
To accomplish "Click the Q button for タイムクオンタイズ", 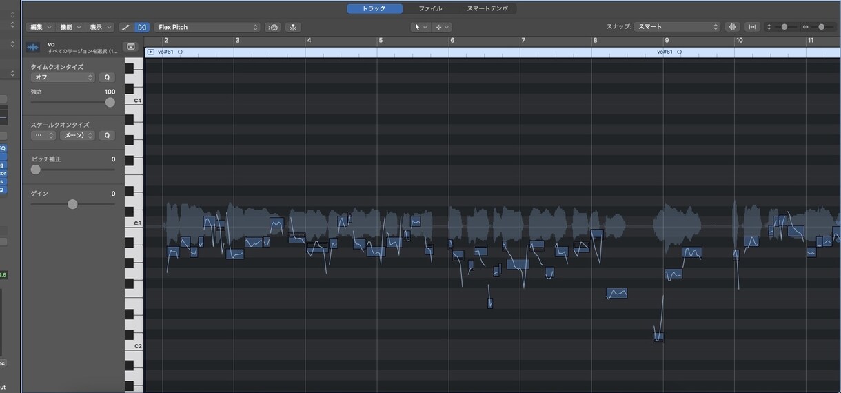I will [x=107, y=77].
